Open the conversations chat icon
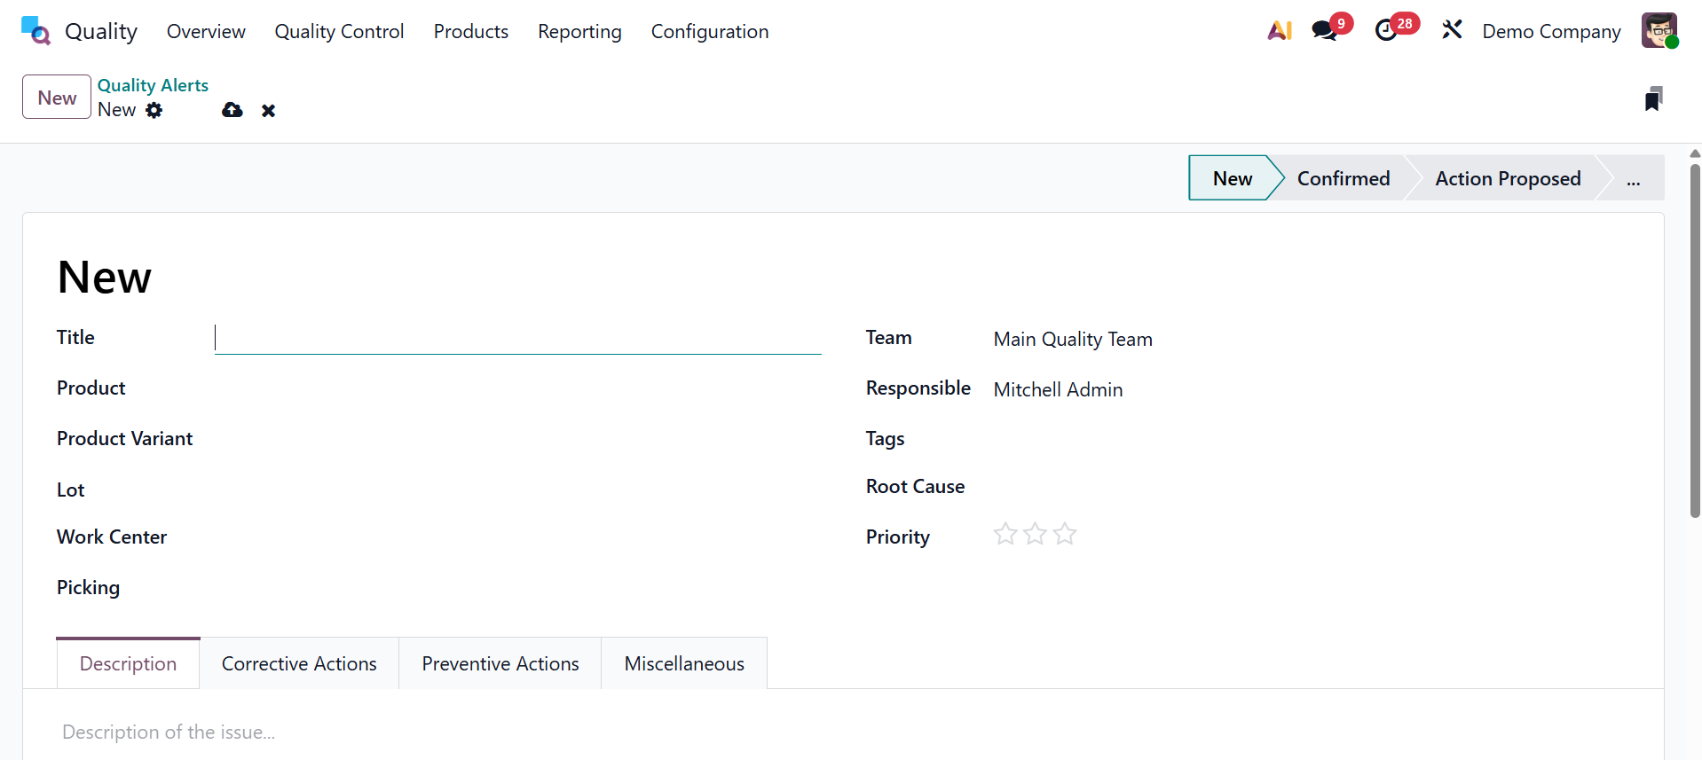Viewport: 1702px width, 760px height. point(1324,31)
